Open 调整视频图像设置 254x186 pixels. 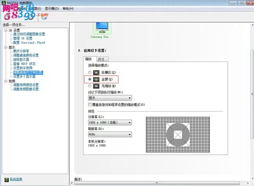tap(26, 89)
